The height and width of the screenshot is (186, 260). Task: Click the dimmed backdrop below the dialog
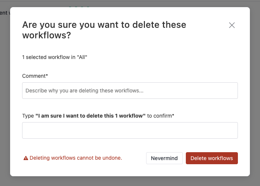click(x=130, y=181)
